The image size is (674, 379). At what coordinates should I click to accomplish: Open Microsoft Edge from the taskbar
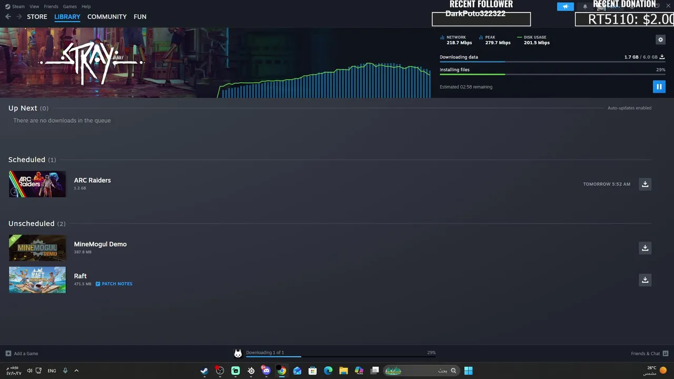tap(328, 371)
